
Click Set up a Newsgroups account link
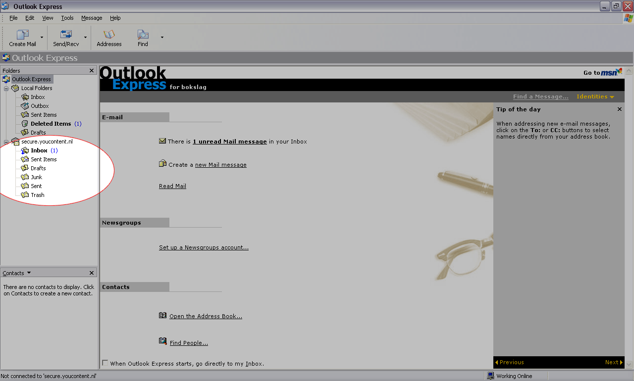[204, 247]
